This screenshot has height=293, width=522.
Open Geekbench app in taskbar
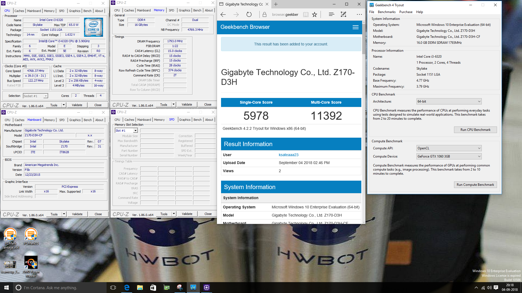coord(193,288)
